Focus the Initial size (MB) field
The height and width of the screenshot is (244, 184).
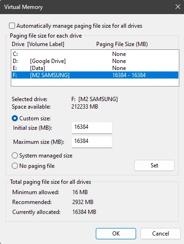tap(92, 128)
